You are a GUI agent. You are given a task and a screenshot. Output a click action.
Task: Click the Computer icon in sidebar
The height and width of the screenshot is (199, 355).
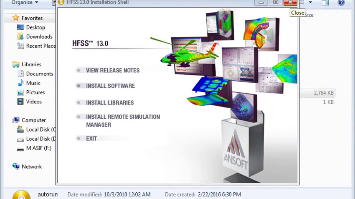16,120
